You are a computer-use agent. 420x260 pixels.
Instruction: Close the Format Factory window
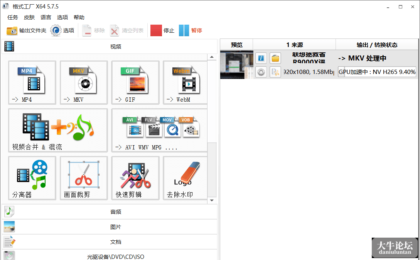[x=413, y=7]
